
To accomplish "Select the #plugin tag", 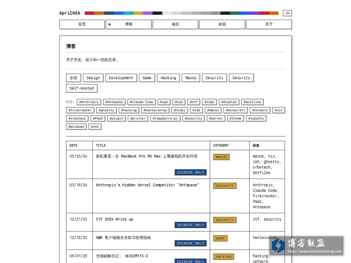I will (117, 118).
